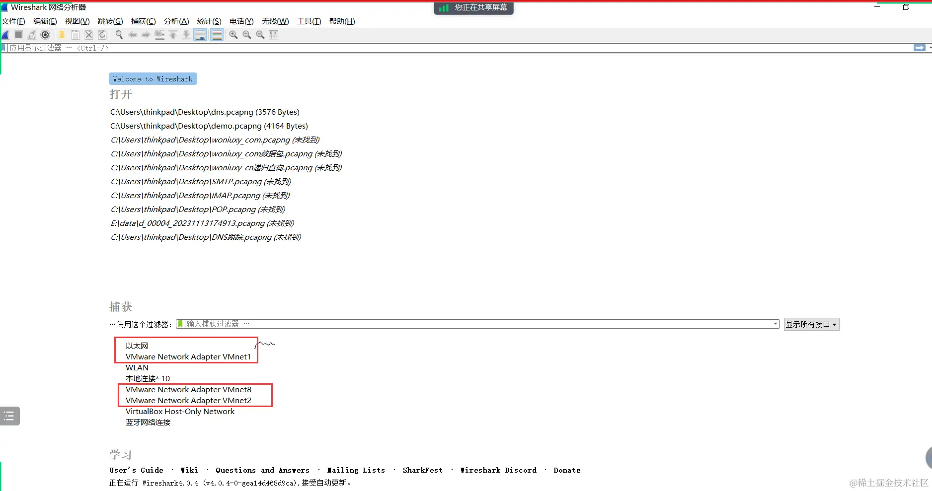Open the 统计(S) menu

click(209, 21)
